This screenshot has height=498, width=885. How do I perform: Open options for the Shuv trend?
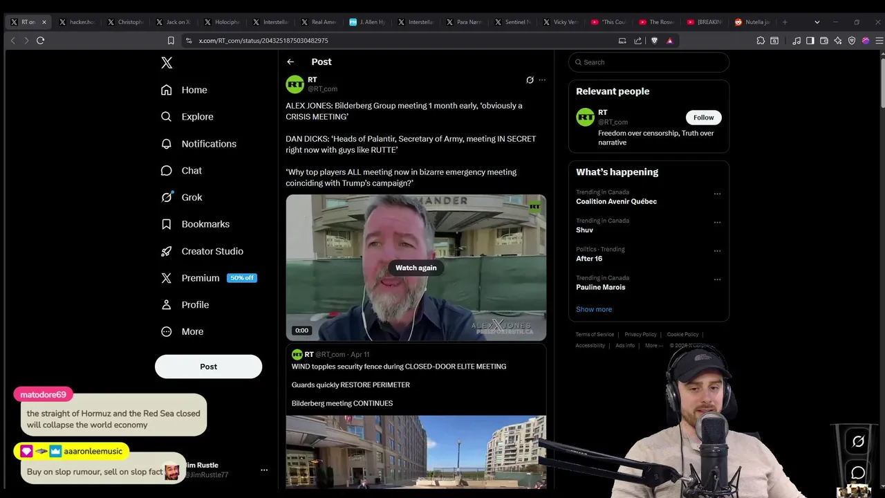(717, 223)
